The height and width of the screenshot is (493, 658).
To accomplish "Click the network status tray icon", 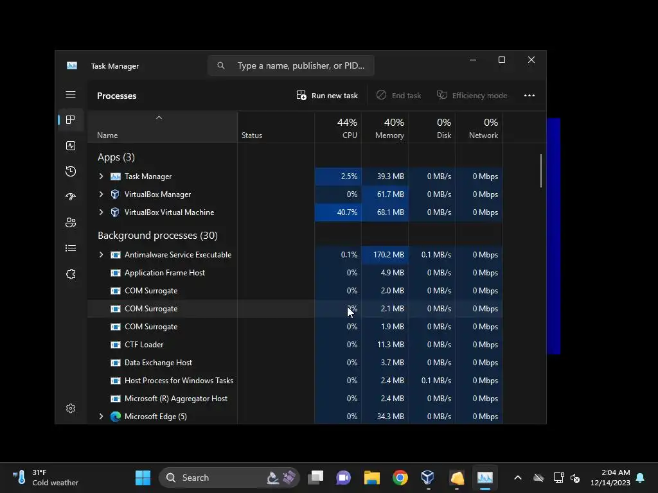I will (558, 478).
